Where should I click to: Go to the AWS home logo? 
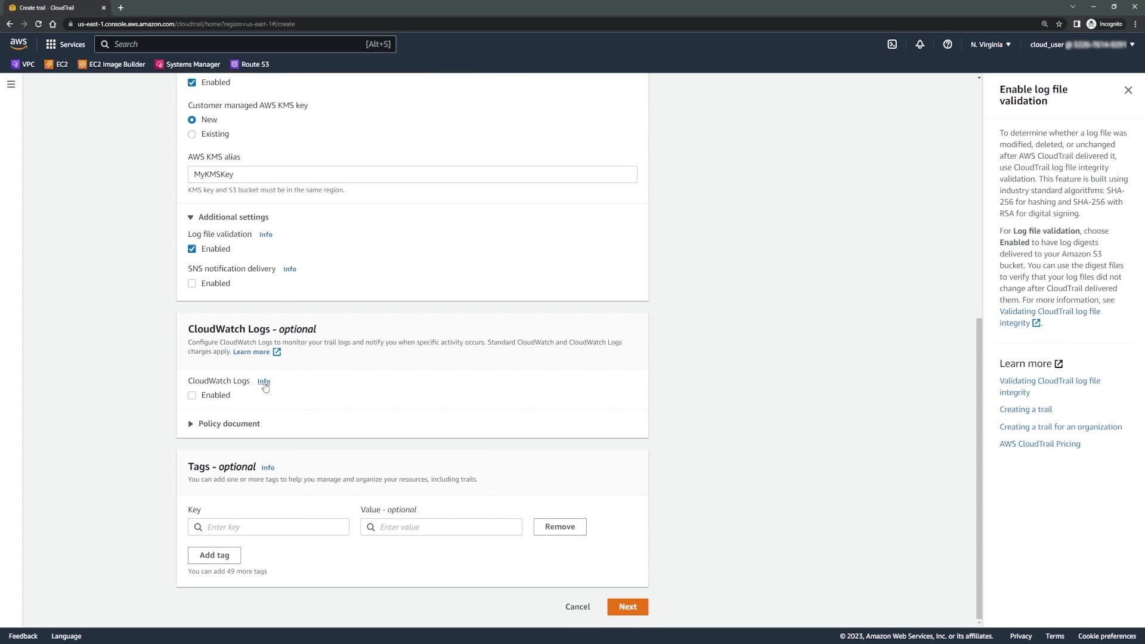pyautogui.click(x=18, y=44)
